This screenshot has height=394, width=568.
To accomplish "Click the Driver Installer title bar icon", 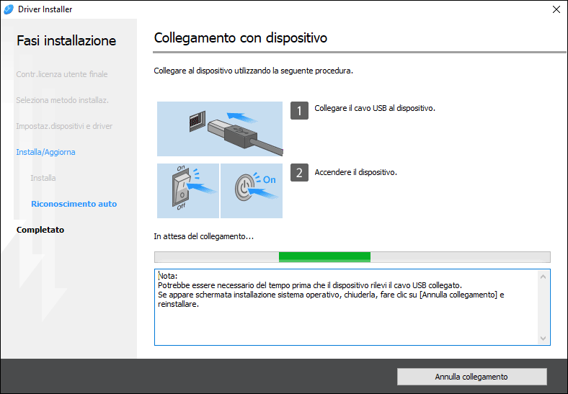I will 9,9.
